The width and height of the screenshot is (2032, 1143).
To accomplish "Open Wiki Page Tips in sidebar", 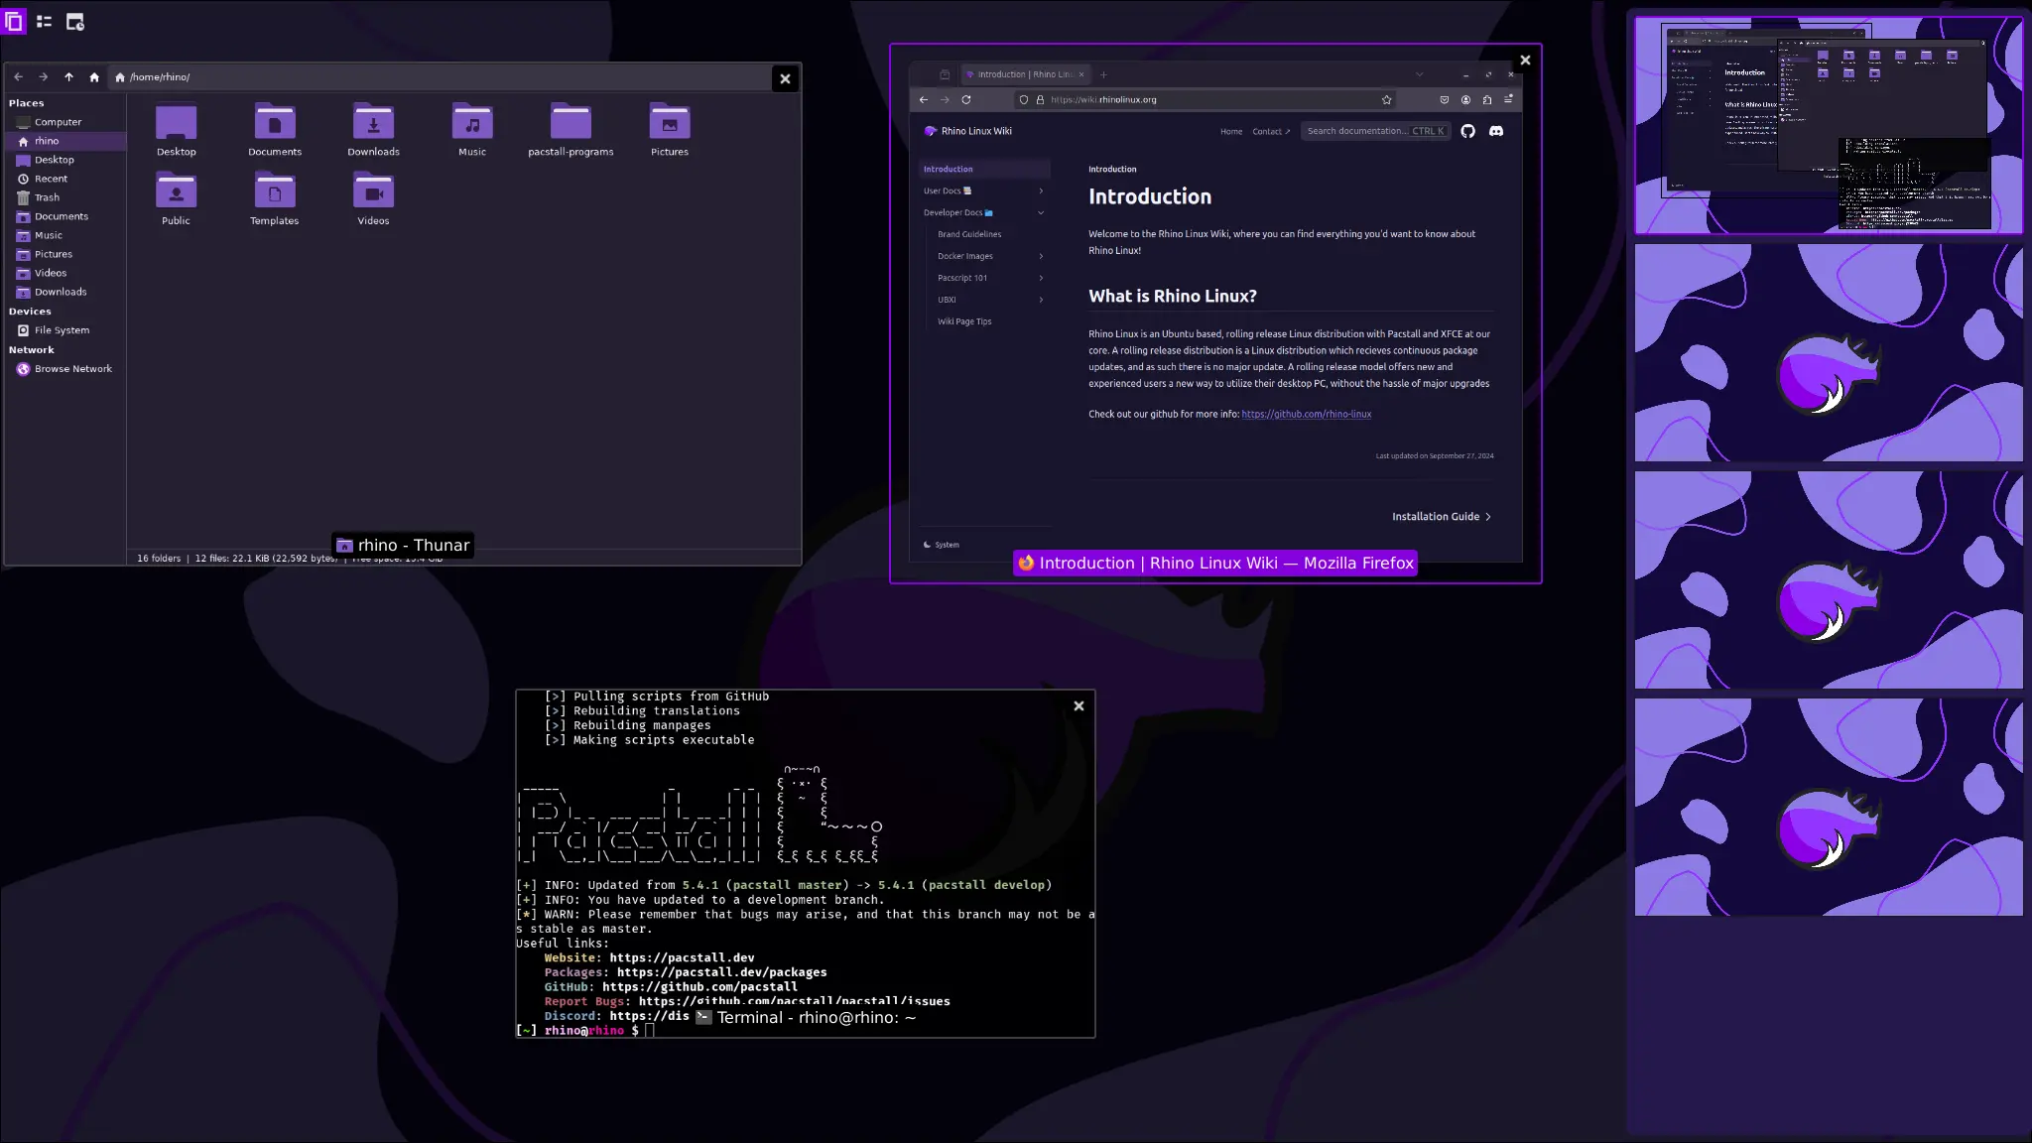I will pyautogui.click(x=964, y=321).
